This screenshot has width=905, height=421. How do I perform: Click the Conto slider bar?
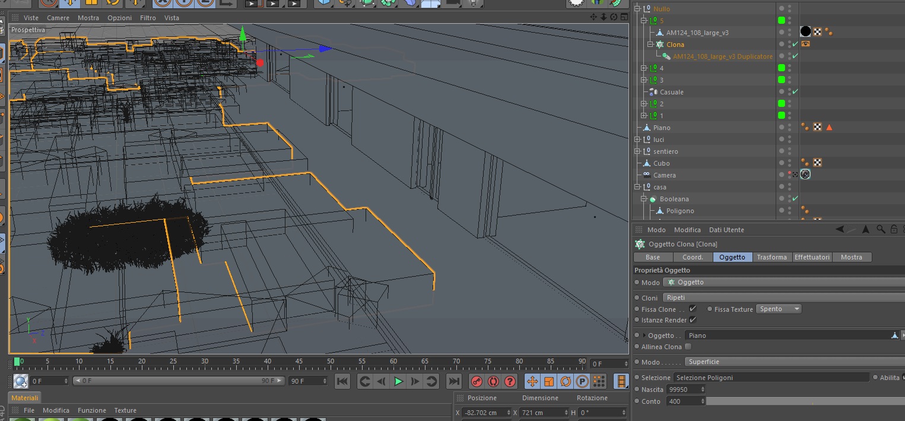805,401
